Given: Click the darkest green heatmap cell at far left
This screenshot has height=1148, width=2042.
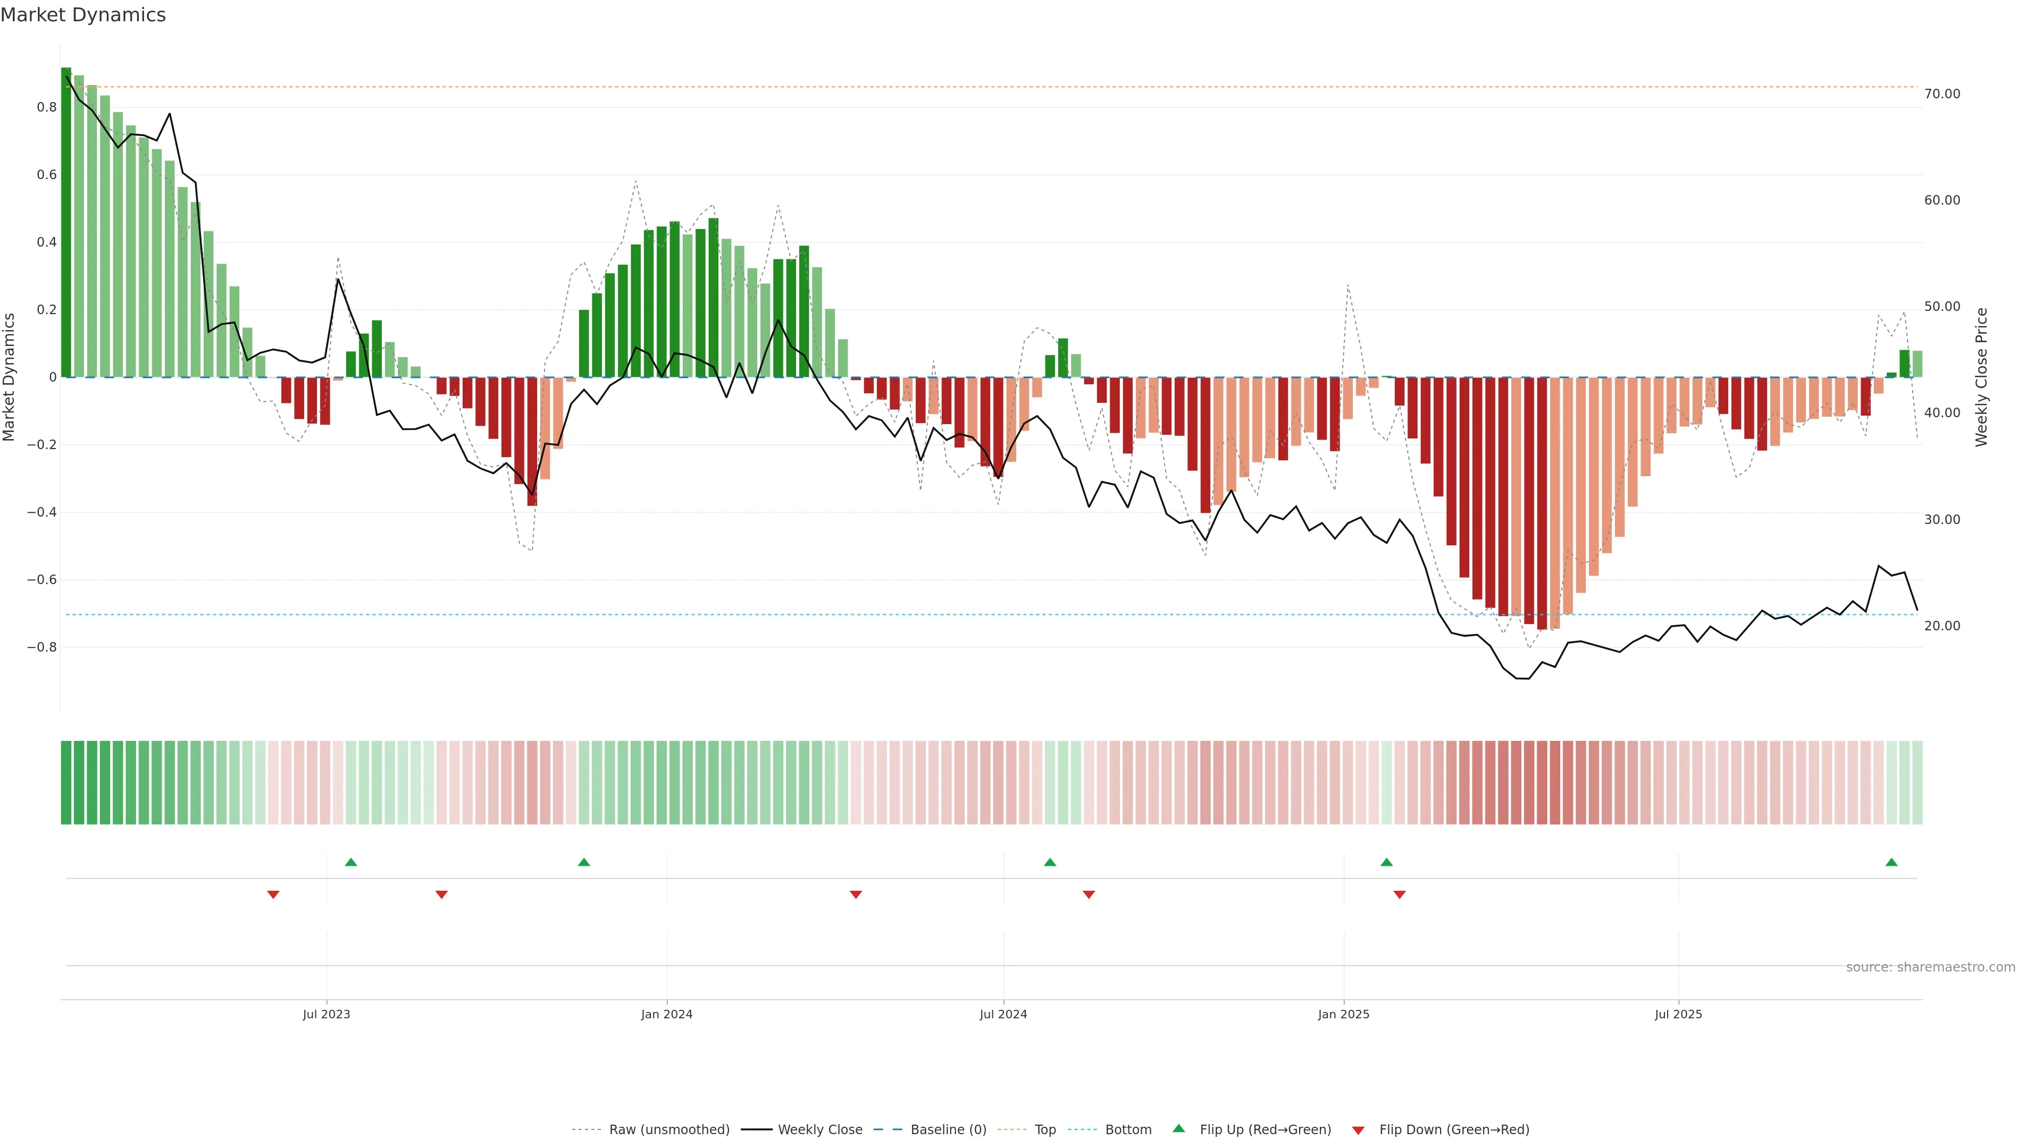Looking at the screenshot, I should click(x=66, y=783).
